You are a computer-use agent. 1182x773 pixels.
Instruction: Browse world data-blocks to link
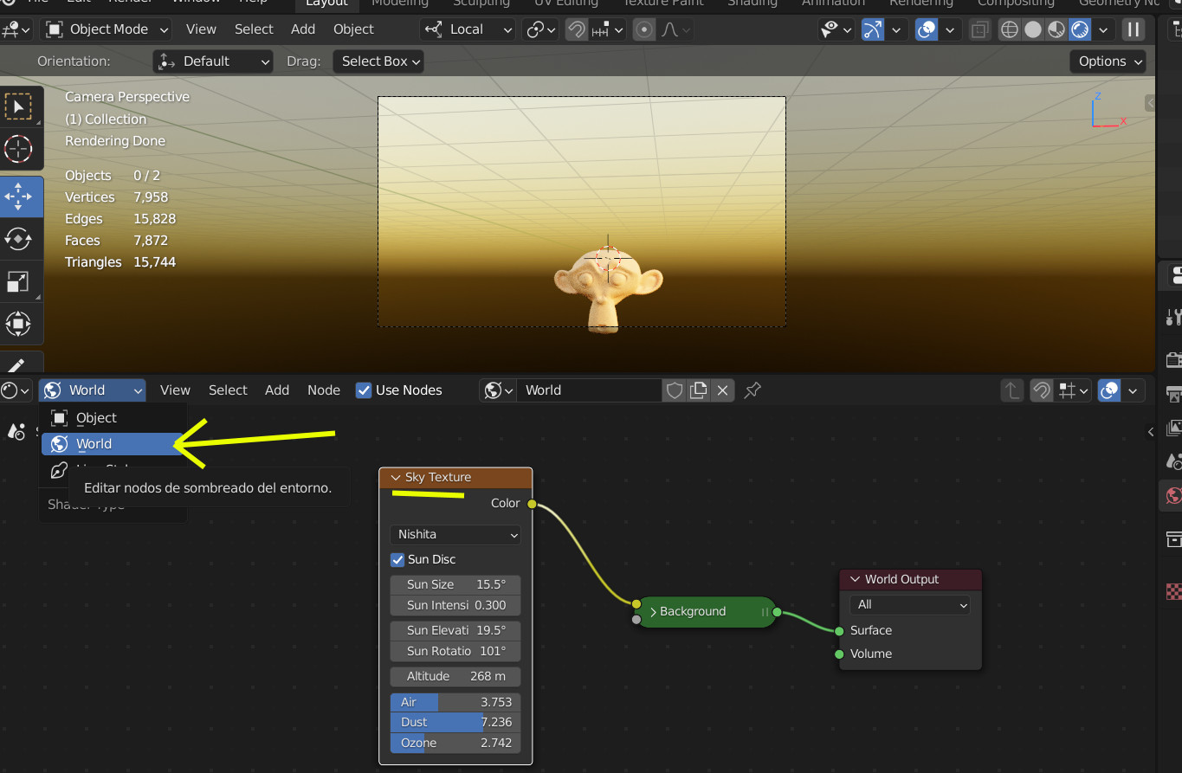tap(498, 390)
